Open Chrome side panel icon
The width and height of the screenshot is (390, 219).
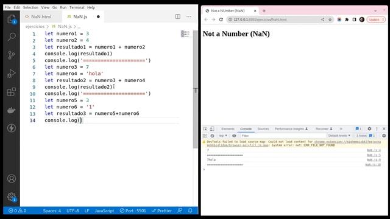pyautogui.click(x=354, y=19)
